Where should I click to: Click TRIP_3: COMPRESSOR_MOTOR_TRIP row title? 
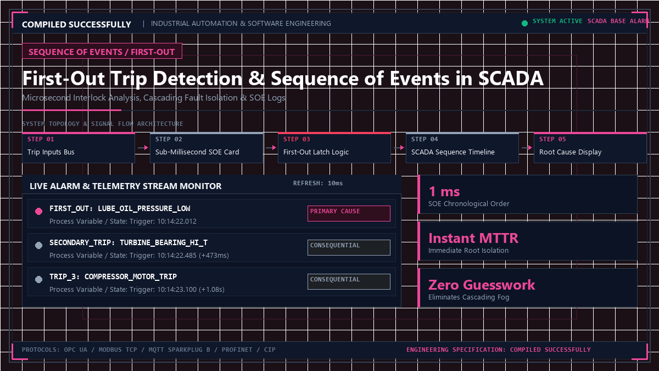click(x=113, y=277)
